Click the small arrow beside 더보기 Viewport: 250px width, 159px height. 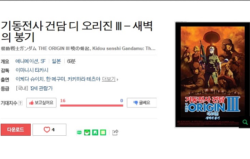pyautogui.click(x=117, y=79)
